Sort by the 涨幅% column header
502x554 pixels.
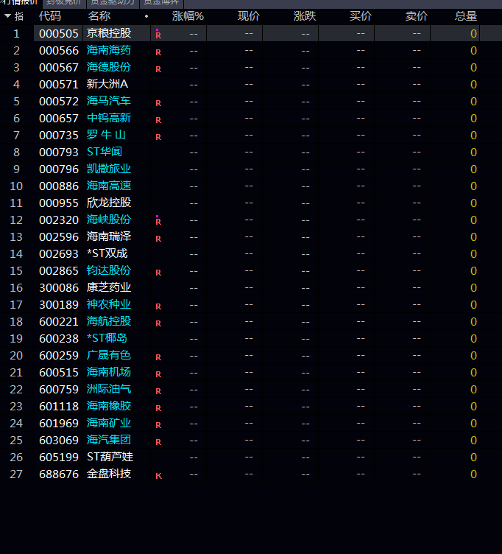tap(188, 16)
